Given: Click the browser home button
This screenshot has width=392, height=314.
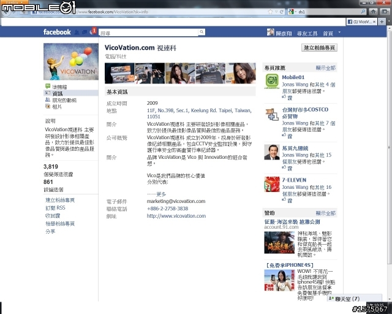Looking at the screenshot, I should (x=373, y=12).
